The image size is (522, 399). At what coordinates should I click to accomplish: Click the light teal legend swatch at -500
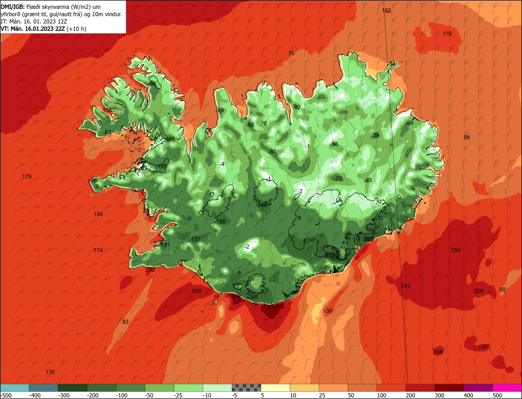click(15, 388)
